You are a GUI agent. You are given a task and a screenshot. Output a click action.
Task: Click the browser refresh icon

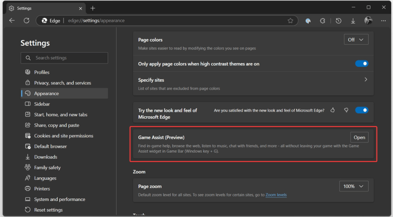tap(26, 21)
